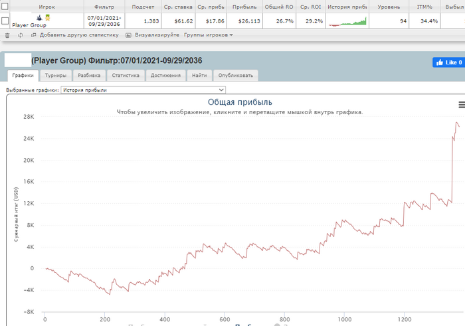Select the Опубликовать tab
The image size is (465, 326).
[x=235, y=75]
